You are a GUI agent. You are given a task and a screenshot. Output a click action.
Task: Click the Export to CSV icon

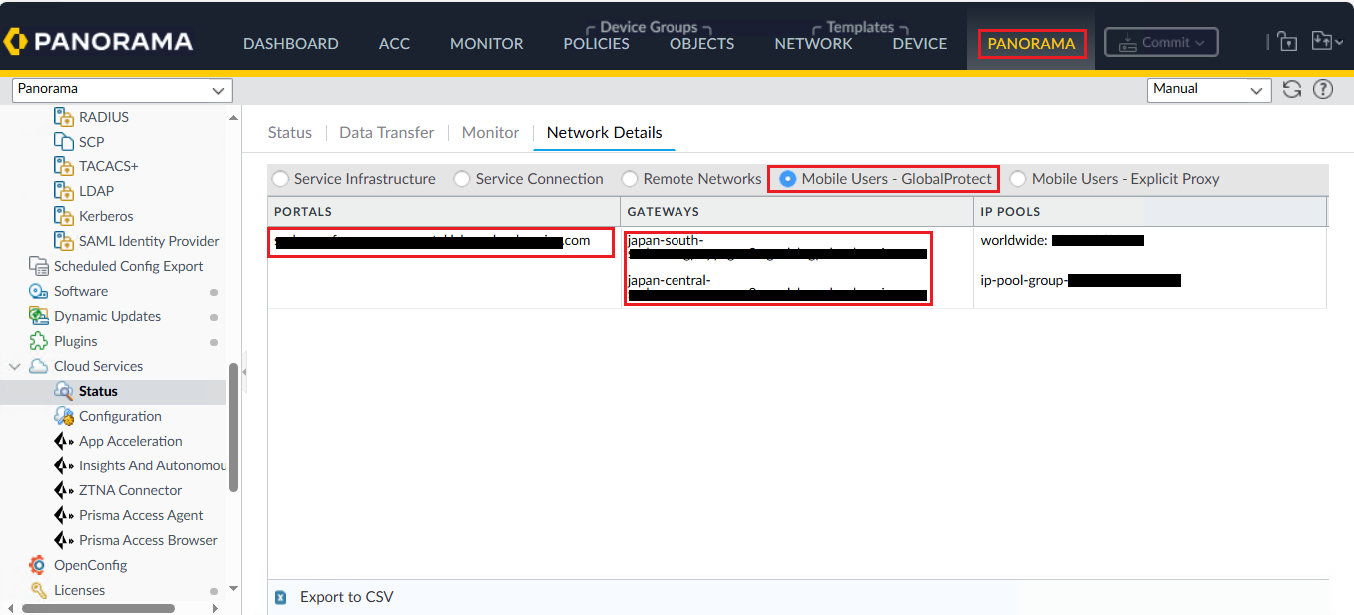[280, 597]
